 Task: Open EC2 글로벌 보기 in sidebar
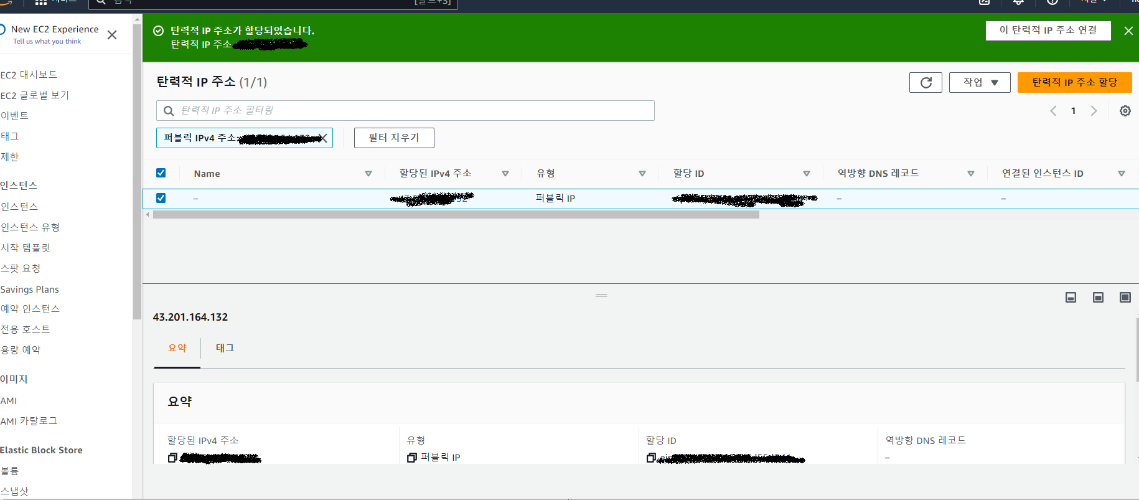[35, 95]
